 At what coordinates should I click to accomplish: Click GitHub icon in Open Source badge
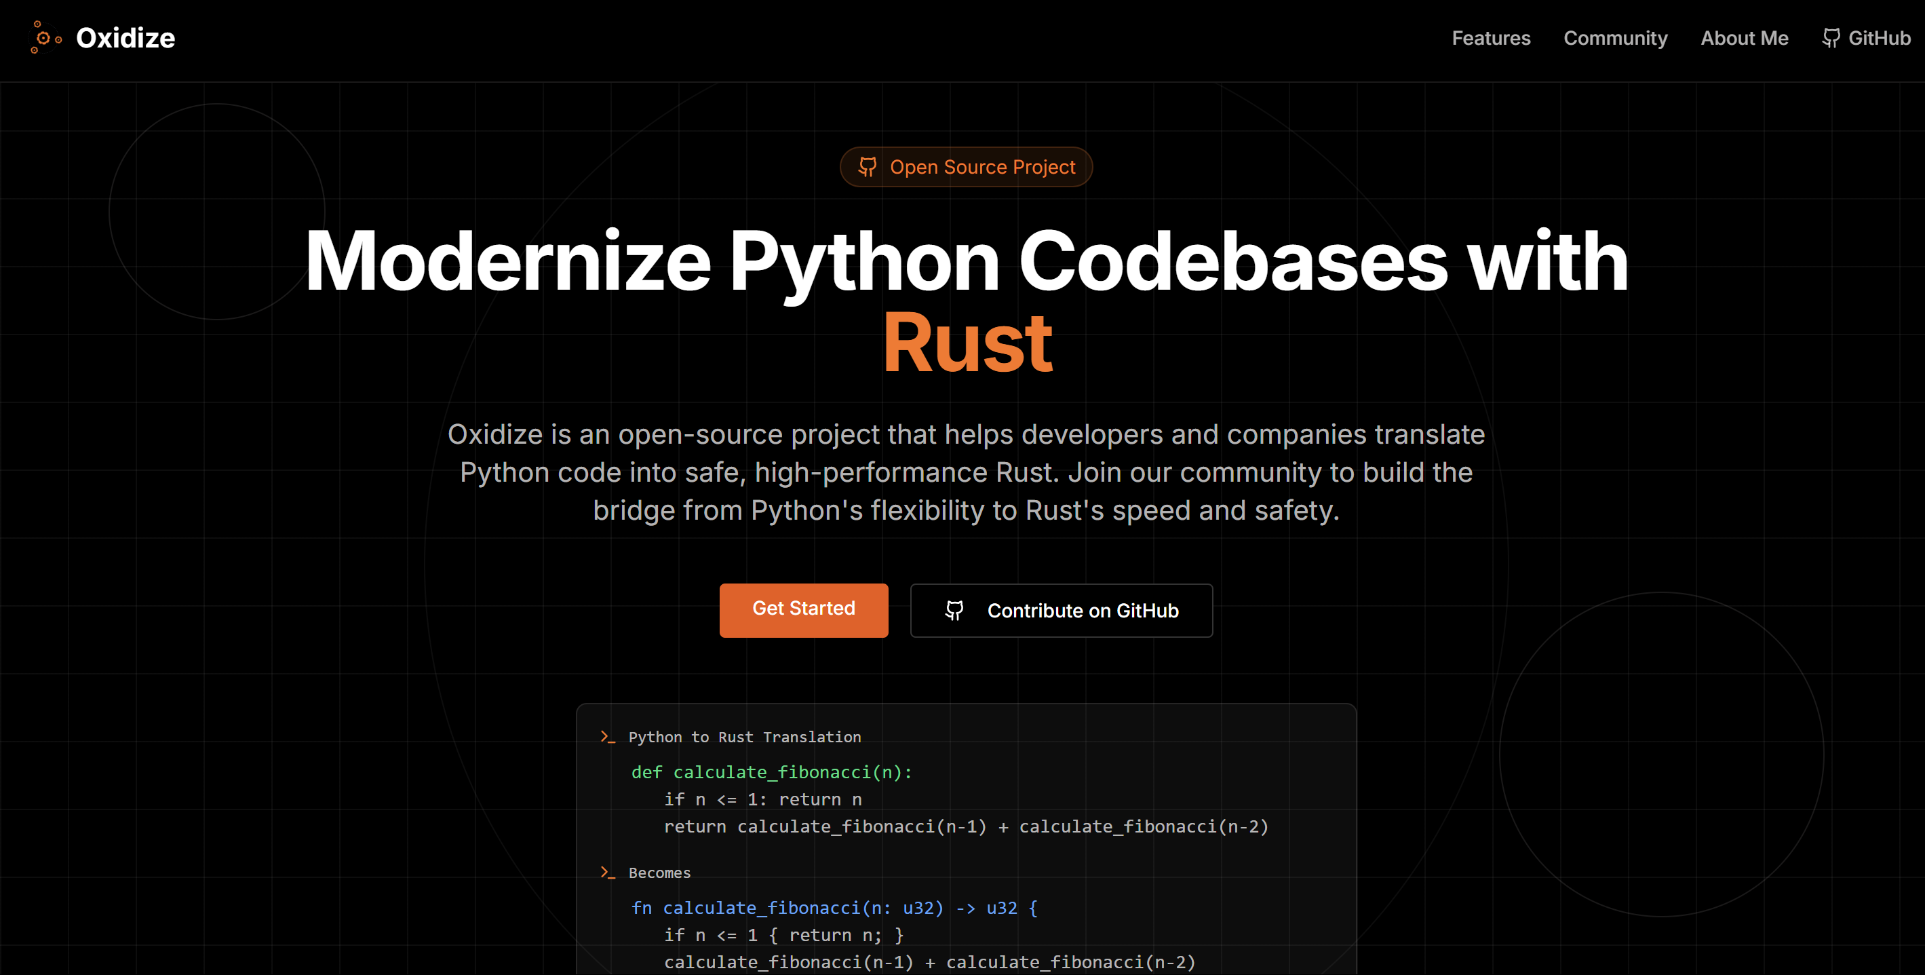pos(867,167)
